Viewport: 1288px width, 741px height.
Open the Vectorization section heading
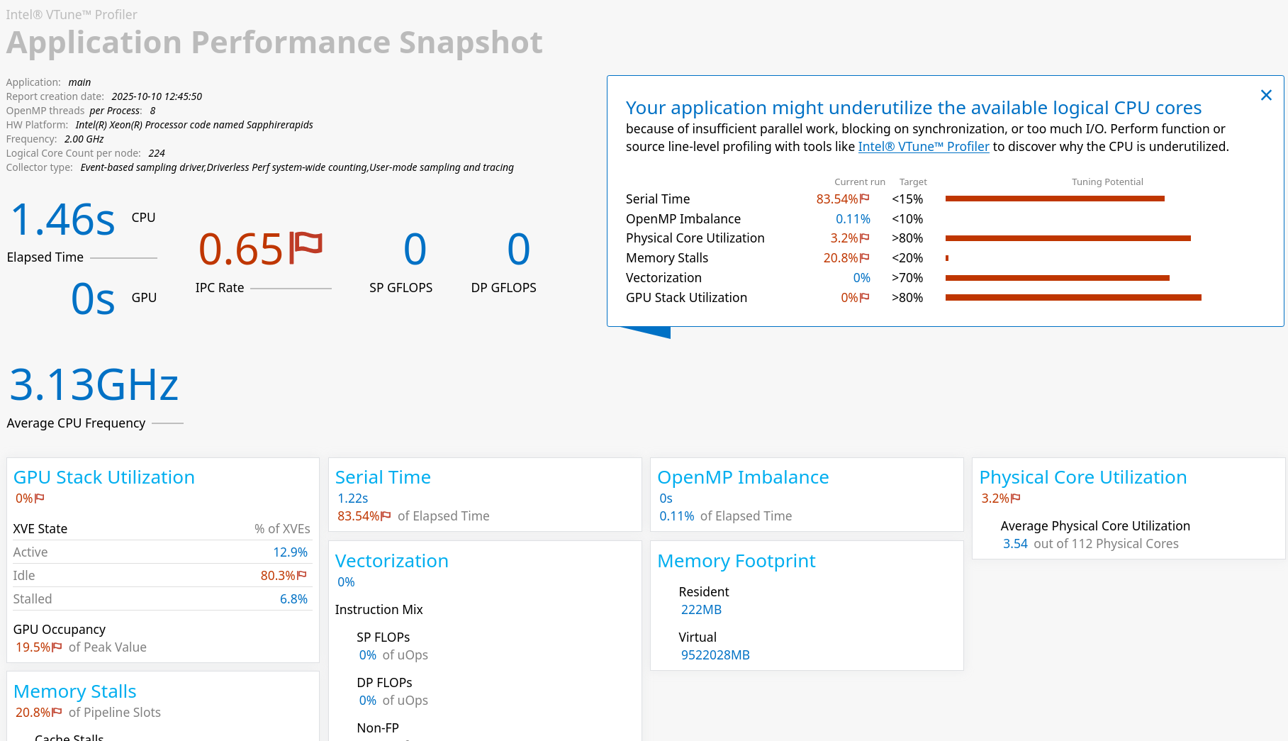tap(391, 561)
